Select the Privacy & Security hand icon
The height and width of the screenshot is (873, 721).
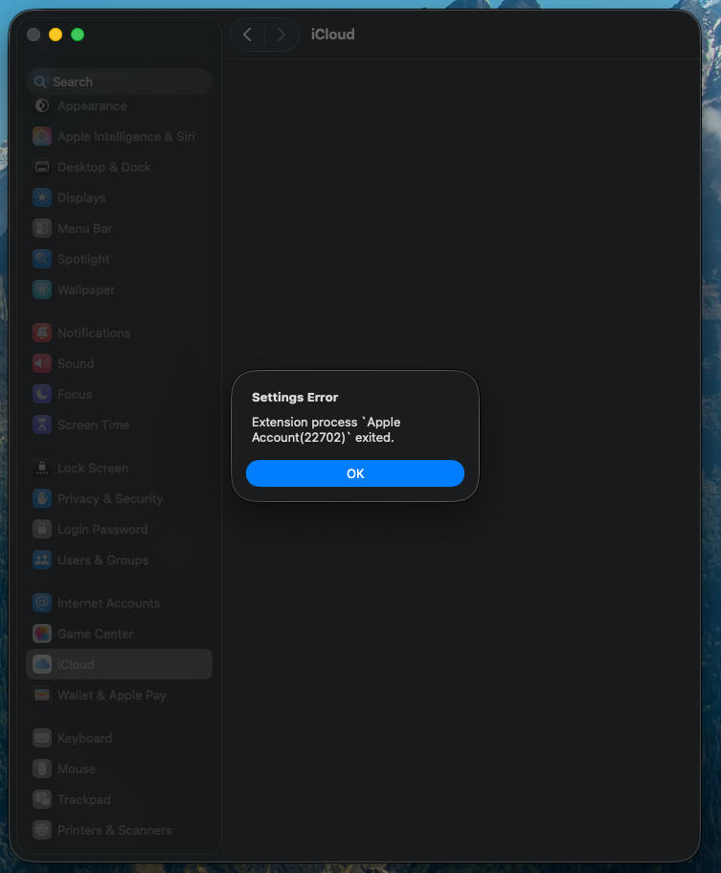pos(42,498)
